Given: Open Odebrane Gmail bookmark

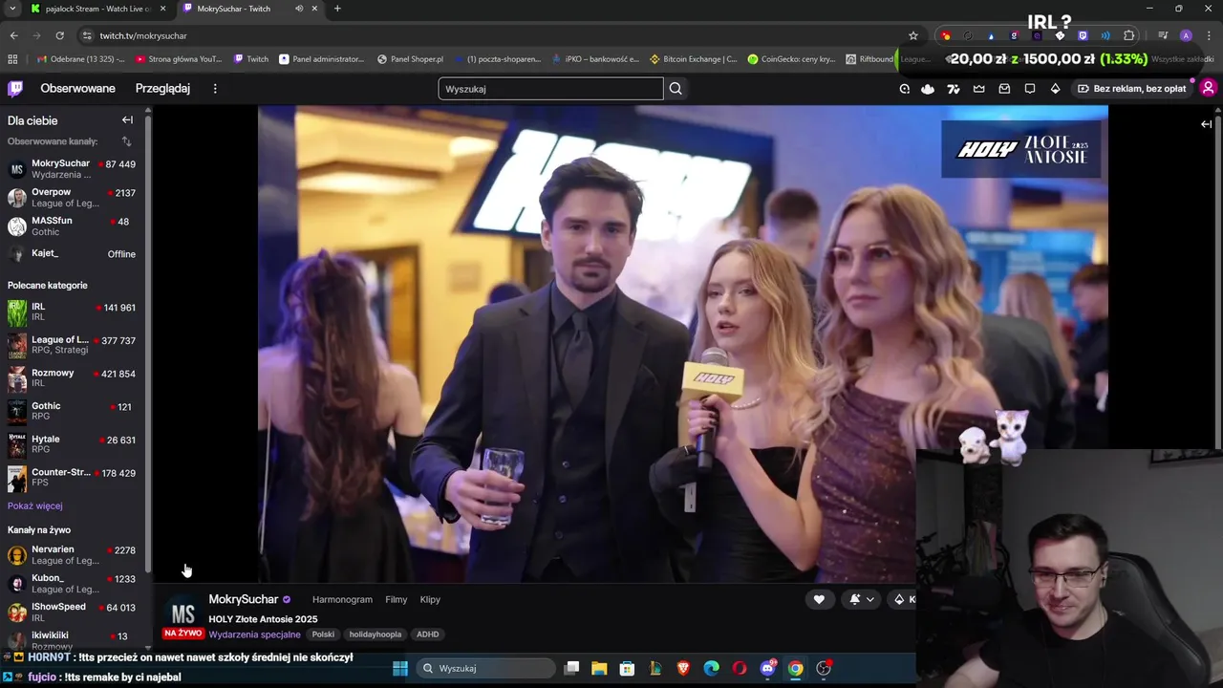Looking at the screenshot, I should click(x=81, y=59).
